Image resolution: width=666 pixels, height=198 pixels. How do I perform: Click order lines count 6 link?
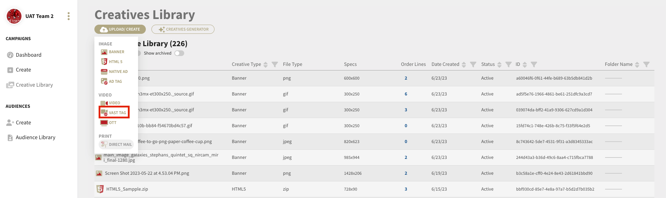tap(406, 94)
